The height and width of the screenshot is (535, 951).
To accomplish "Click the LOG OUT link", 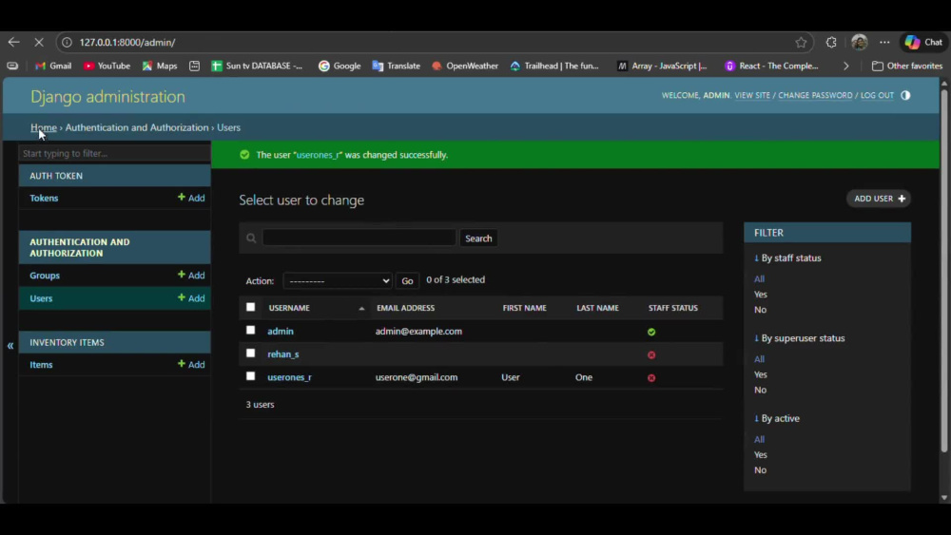I will pyautogui.click(x=877, y=95).
